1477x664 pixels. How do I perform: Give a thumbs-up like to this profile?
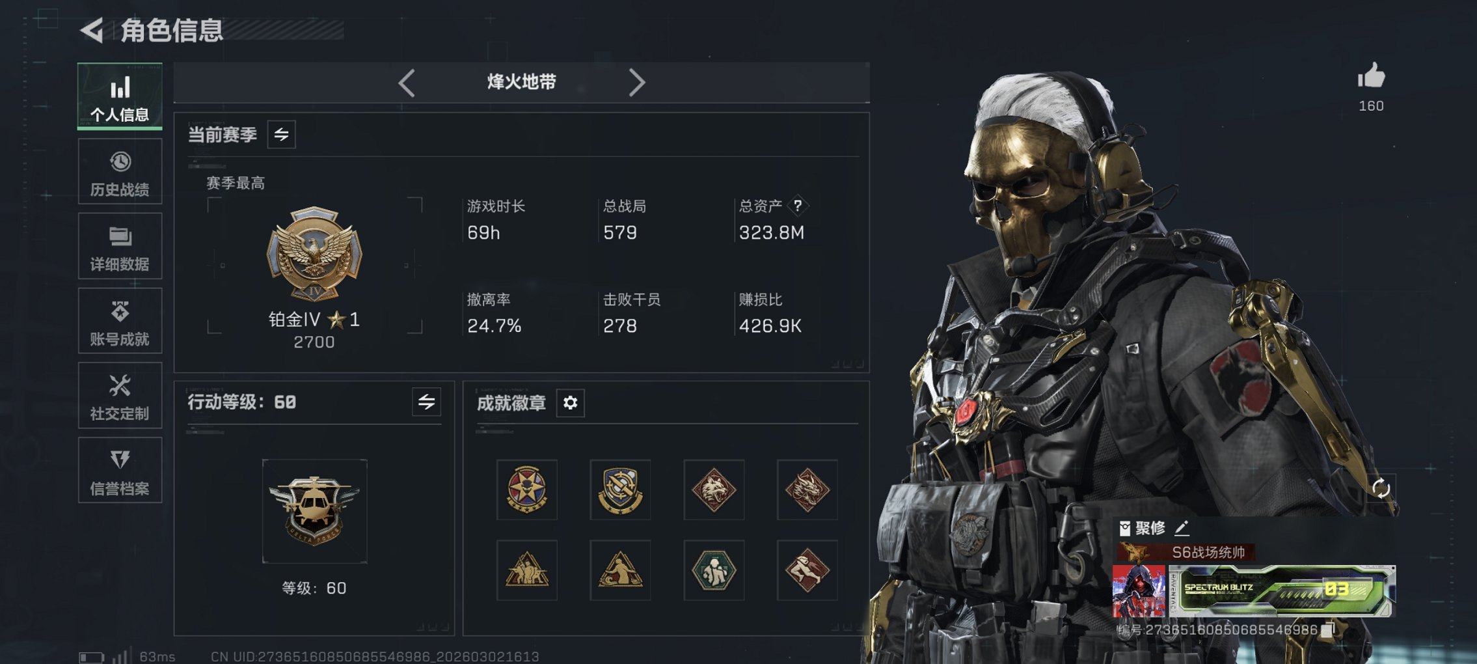click(x=1371, y=76)
